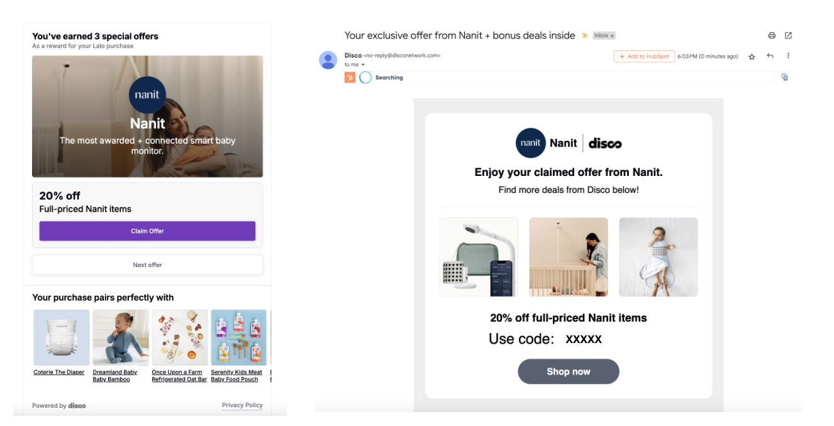The width and height of the screenshot is (834, 426).
Task: Click the Shop now button
Action: [x=569, y=371]
